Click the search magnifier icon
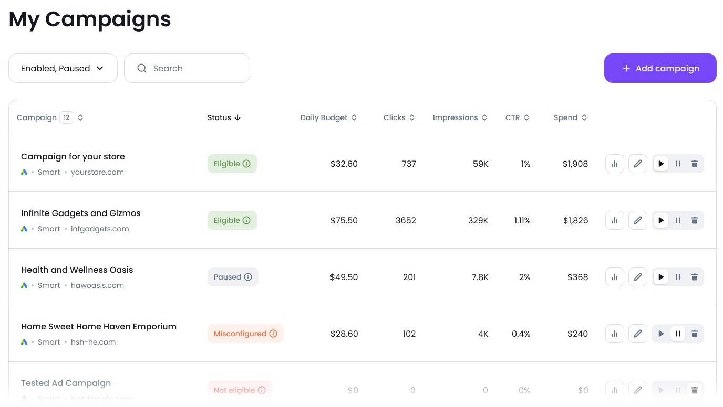723x407 pixels. pyautogui.click(x=142, y=68)
